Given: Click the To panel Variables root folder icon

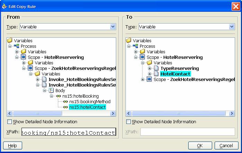Looking at the screenshot, I should tap(129, 40).
